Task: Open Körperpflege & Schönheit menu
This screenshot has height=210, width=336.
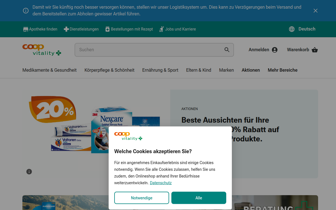Action: tap(109, 70)
